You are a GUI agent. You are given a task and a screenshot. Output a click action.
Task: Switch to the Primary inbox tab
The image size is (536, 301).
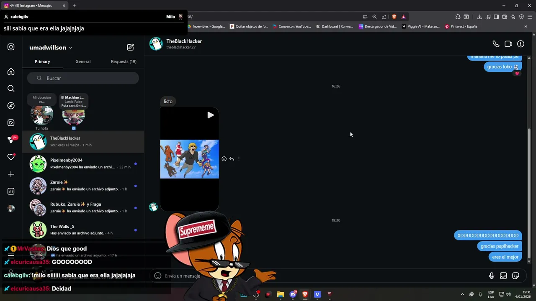click(42, 61)
